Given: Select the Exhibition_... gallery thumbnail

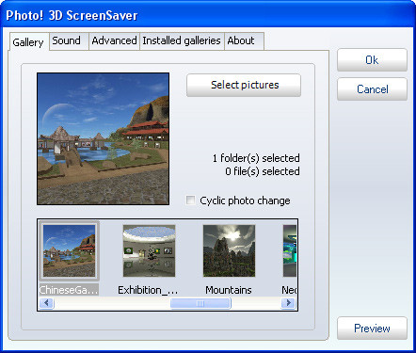Looking at the screenshot, I should 149,250.
